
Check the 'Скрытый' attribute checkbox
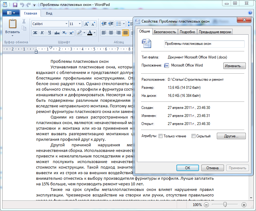point(193,136)
